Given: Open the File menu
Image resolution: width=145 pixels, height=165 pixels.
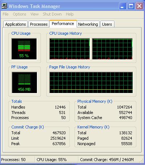Looking at the screenshot, I should coord(5,14).
